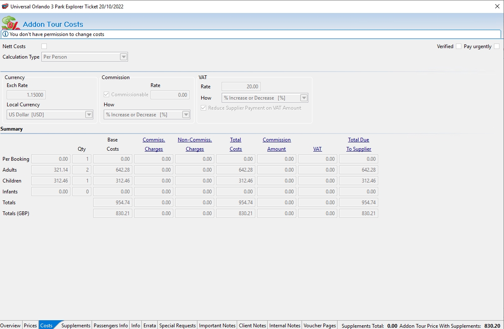The image size is (504, 329).
Task: Close the Addon Tour Costs window
Action: pos(497,6)
